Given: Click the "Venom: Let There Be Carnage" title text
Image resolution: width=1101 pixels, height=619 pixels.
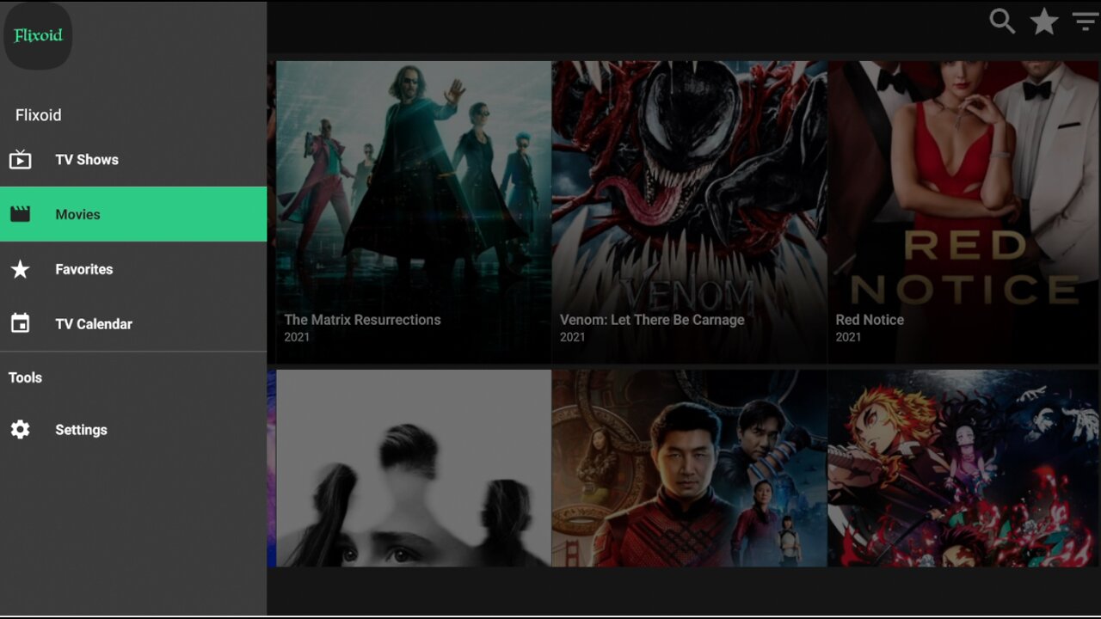Looking at the screenshot, I should point(652,320).
